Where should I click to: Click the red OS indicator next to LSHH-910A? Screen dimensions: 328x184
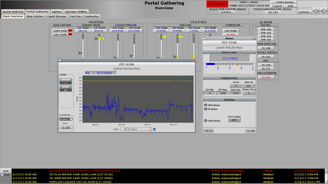pos(70,31)
